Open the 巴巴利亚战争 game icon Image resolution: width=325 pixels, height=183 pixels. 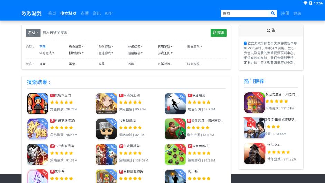click(x=38, y=155)
